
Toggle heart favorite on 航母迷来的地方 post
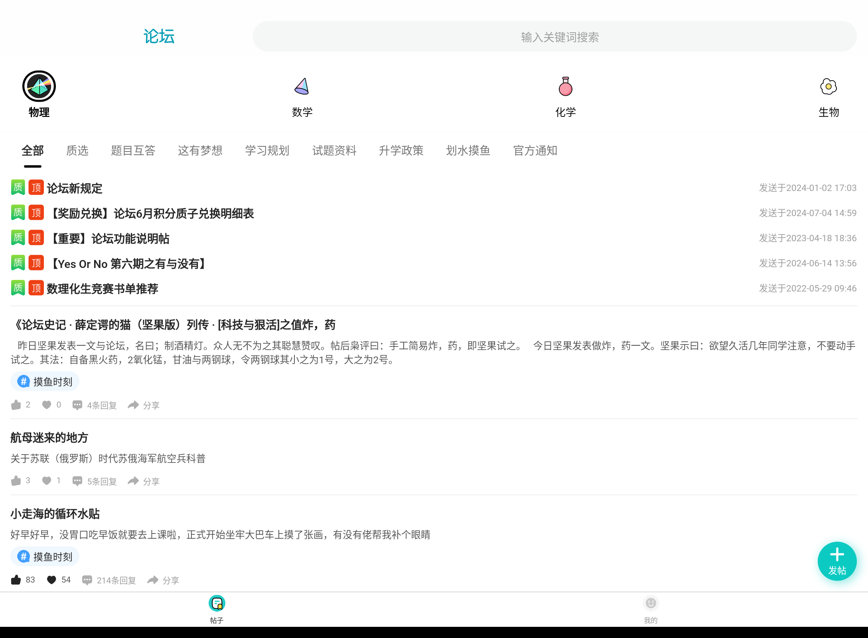[x=47, y=480]
